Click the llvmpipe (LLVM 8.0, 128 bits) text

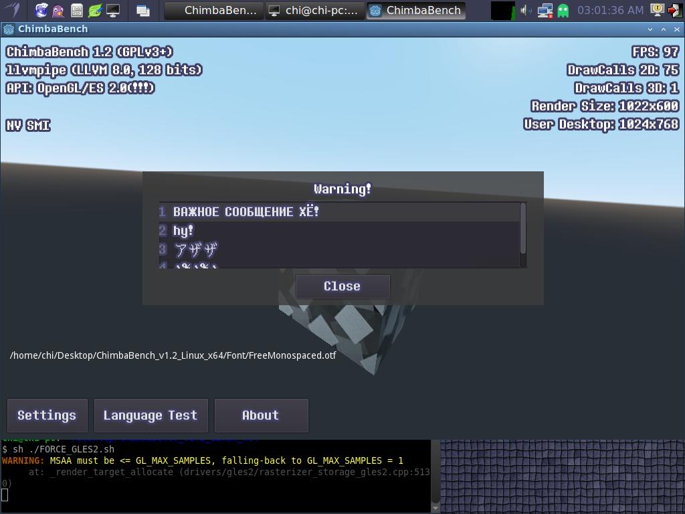coord(104,70)
